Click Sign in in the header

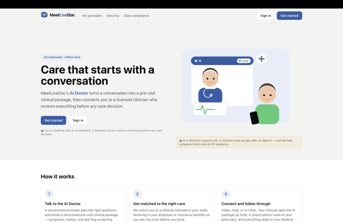pyautogui.click(x=266, y=16)
